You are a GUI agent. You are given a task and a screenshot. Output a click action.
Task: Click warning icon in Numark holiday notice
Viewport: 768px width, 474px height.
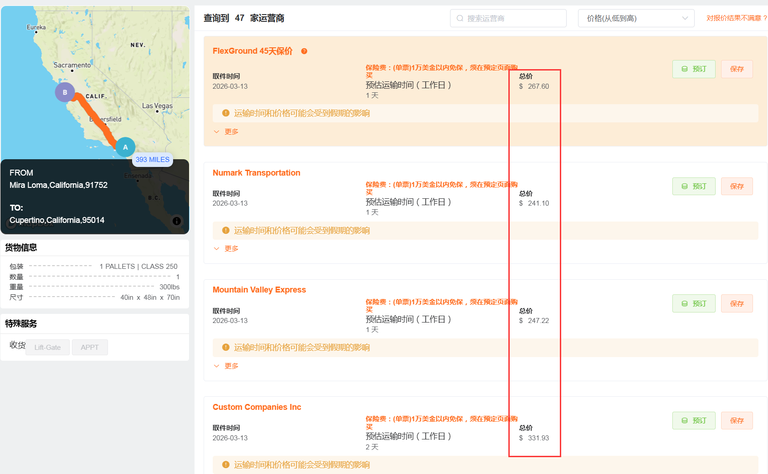[225, 231]
